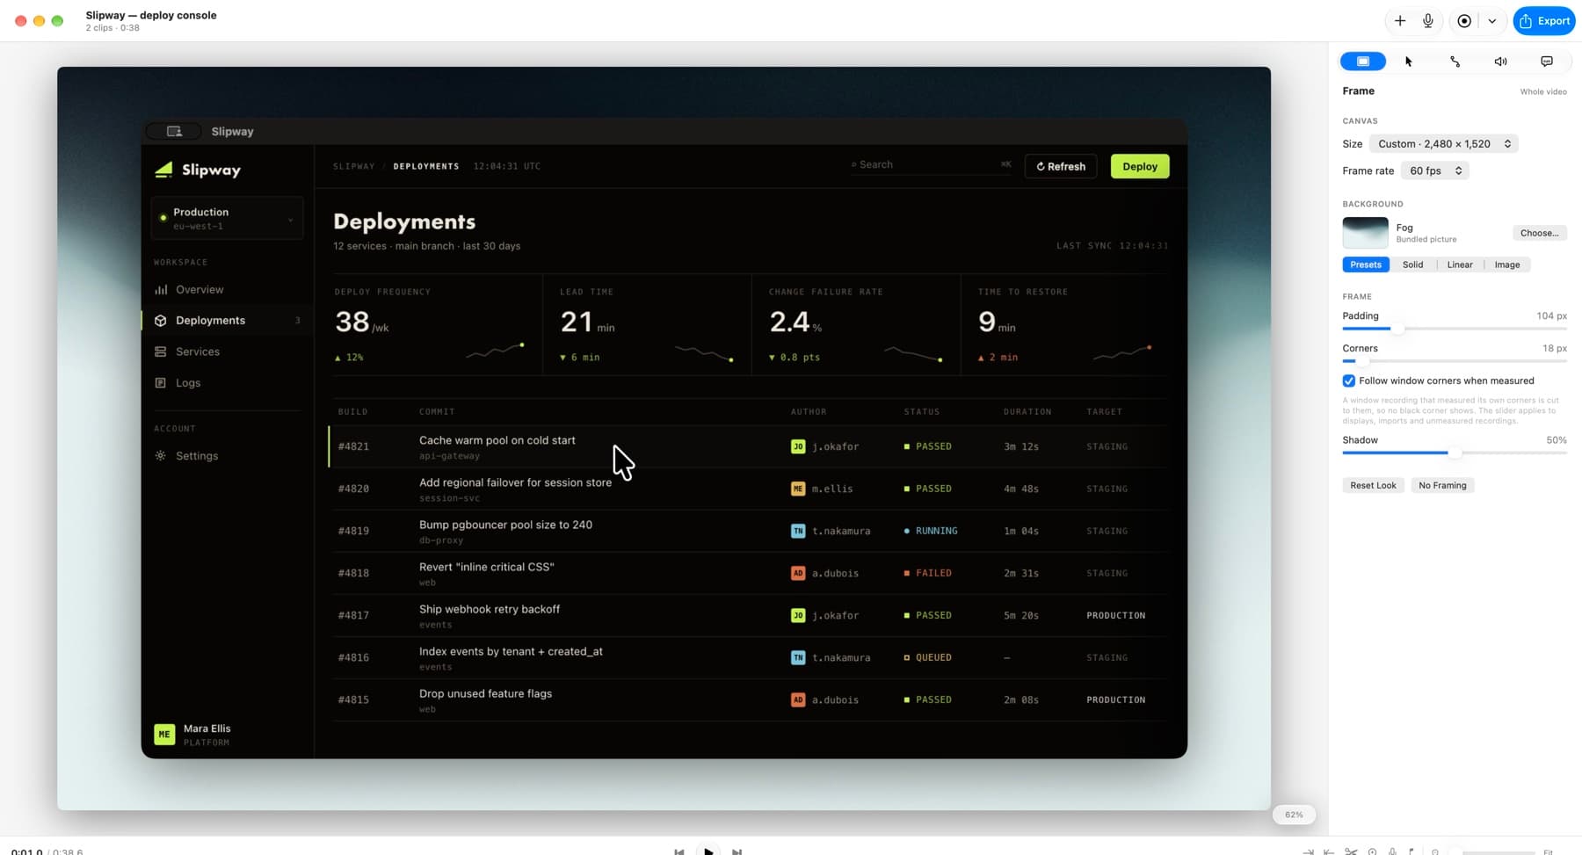Select the Image background segment

pos(1507,264)
